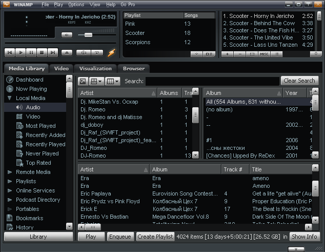This screenshot has width=325, height=252.
Task: Toggle repeat mode
Action: pyautogui.click(x=97, y=53)
